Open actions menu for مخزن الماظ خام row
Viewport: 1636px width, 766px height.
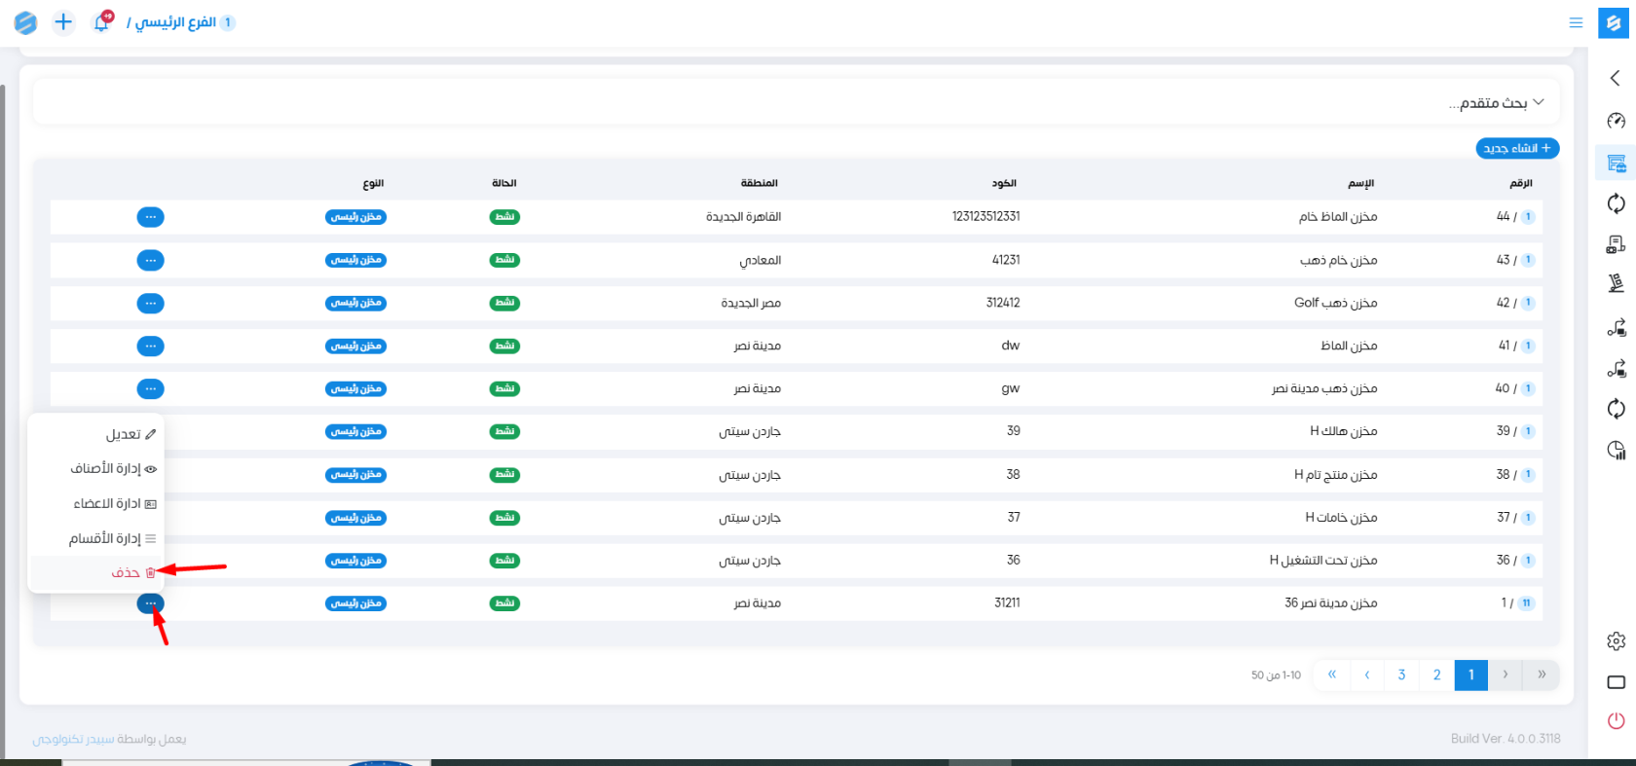tap(150, 217)
